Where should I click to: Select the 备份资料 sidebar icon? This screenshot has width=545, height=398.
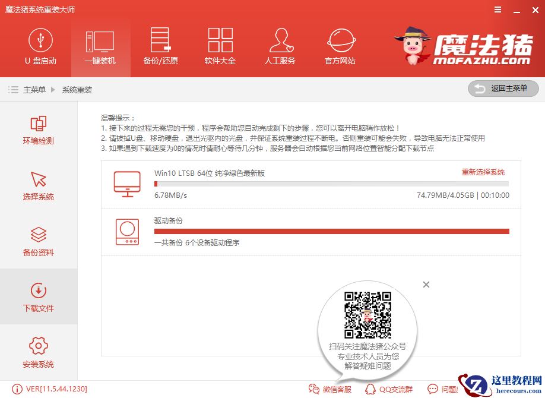[38, 241]
